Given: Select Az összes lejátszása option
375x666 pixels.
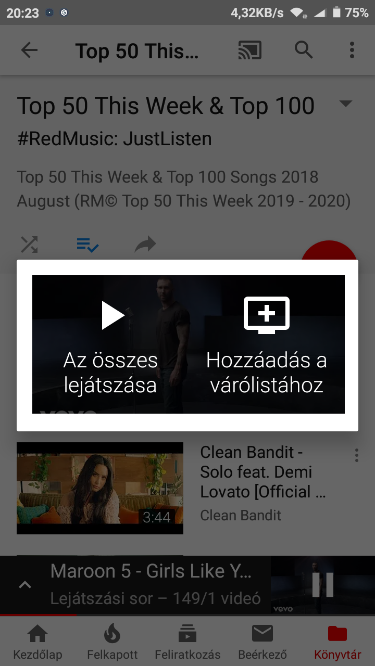Looking at the screenshot, I should coord(110,344).
